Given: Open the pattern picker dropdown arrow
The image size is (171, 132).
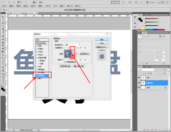Looking at the screenshot, I should [73, 54].
